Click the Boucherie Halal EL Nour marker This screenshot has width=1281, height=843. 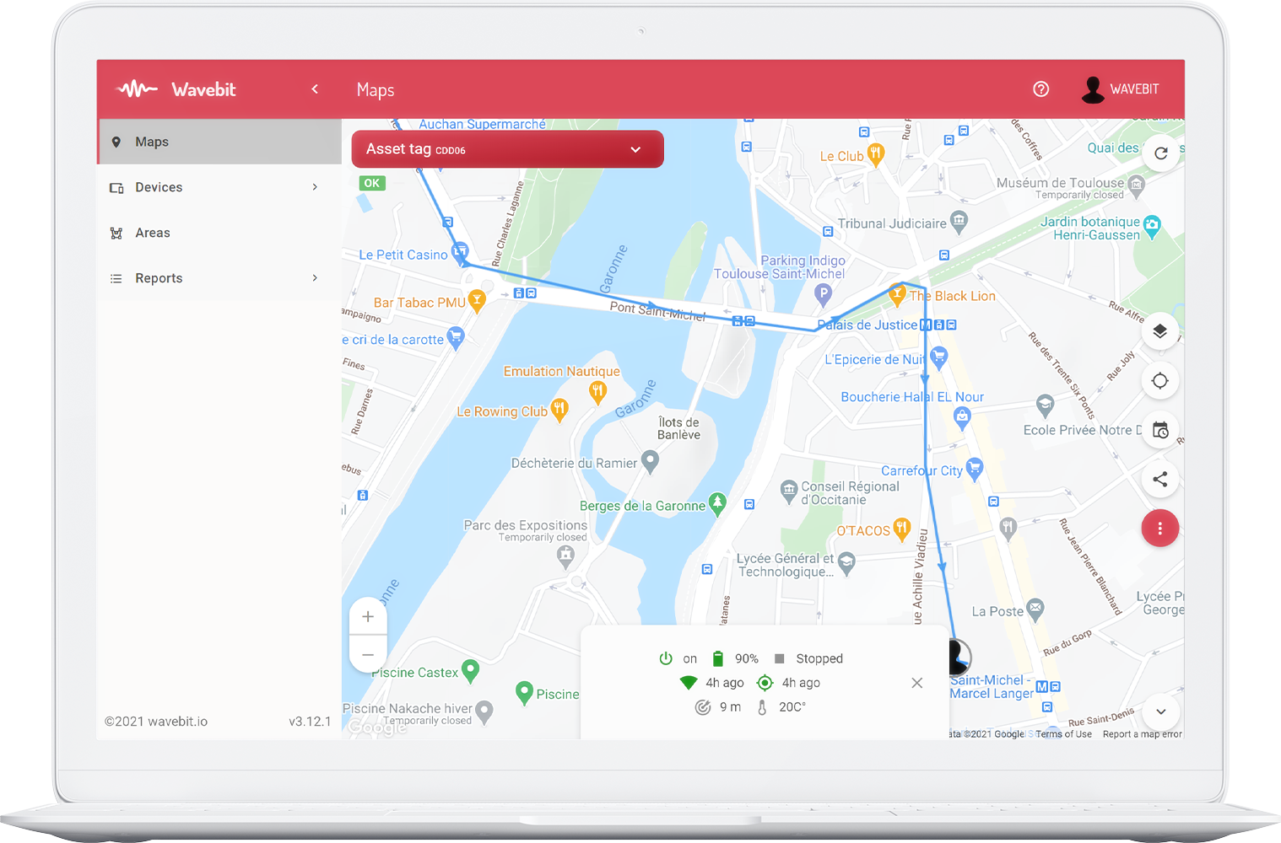click(x=962, y=416)
